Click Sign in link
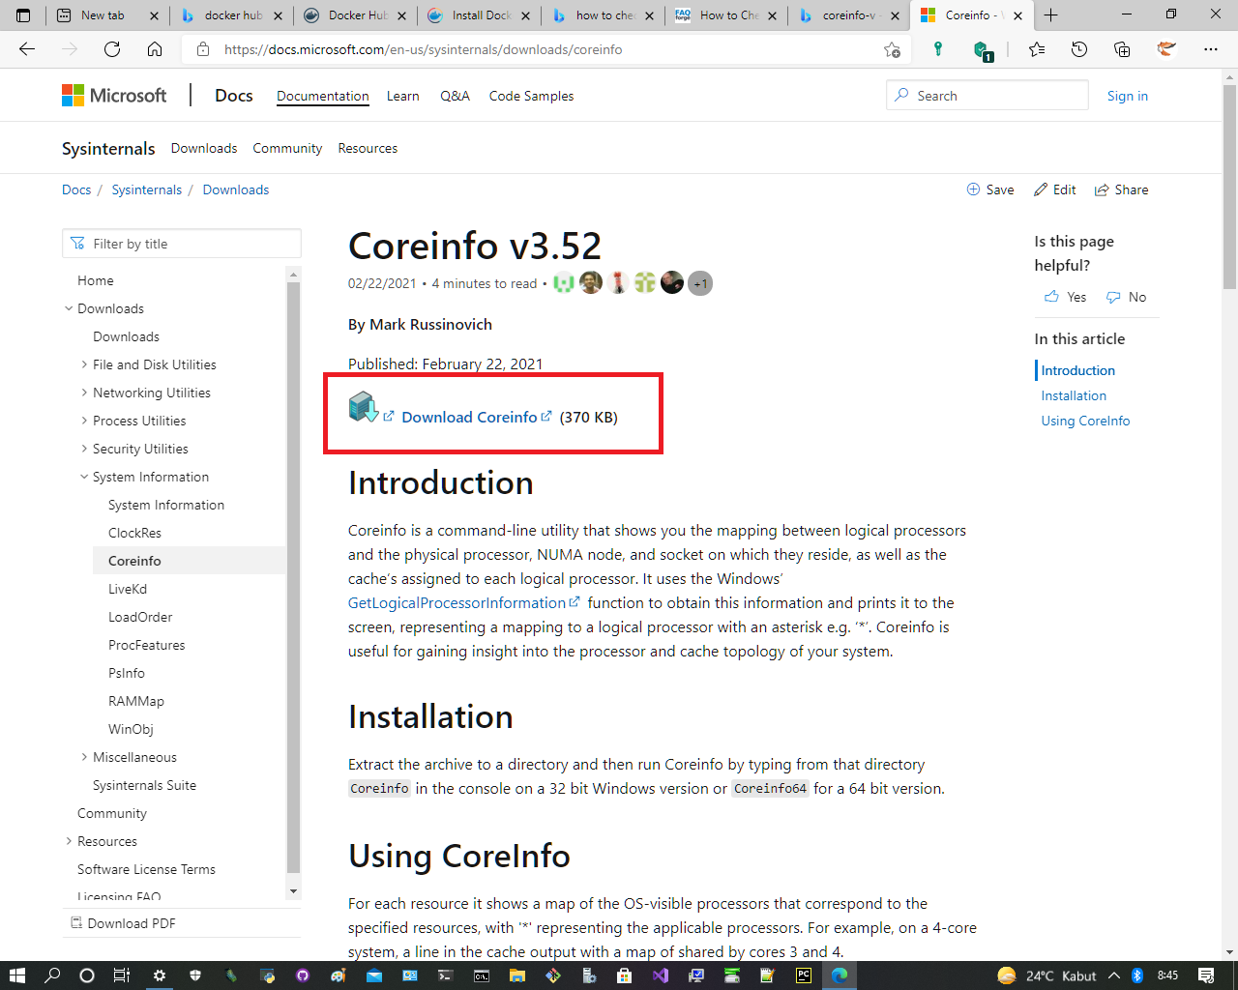This screenshot has height=990, width=1238. click(x=1128, y=96)
